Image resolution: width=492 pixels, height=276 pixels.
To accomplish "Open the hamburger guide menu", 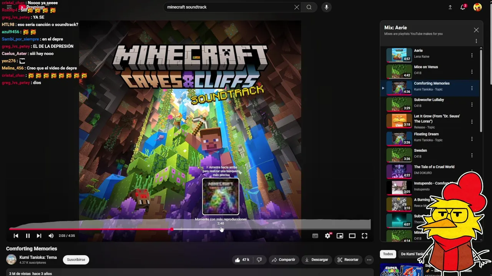I will click(9, 7).
